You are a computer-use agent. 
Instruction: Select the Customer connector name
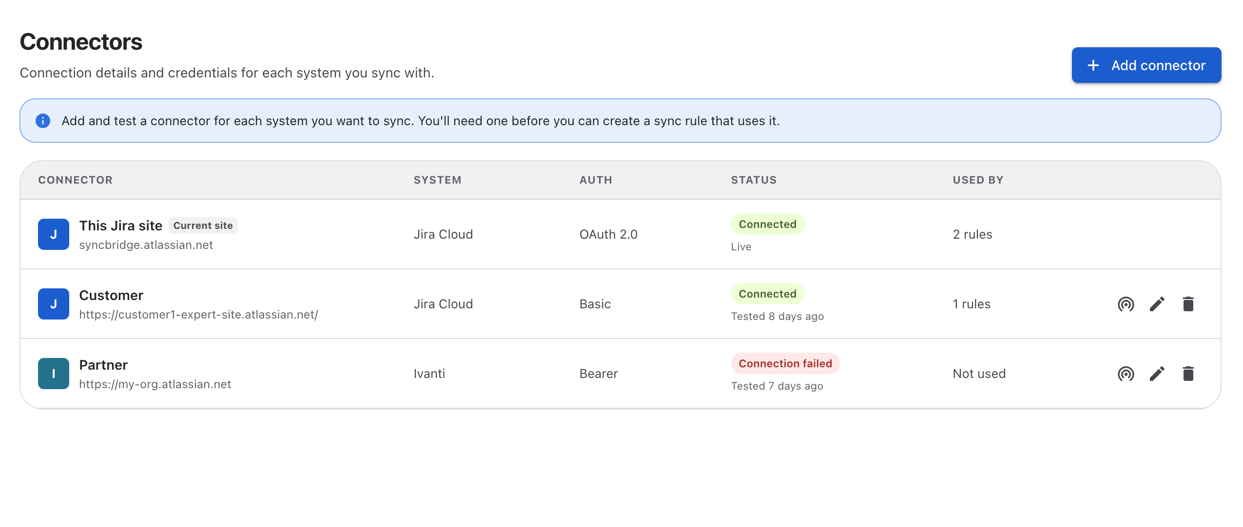tap(111, 295)
